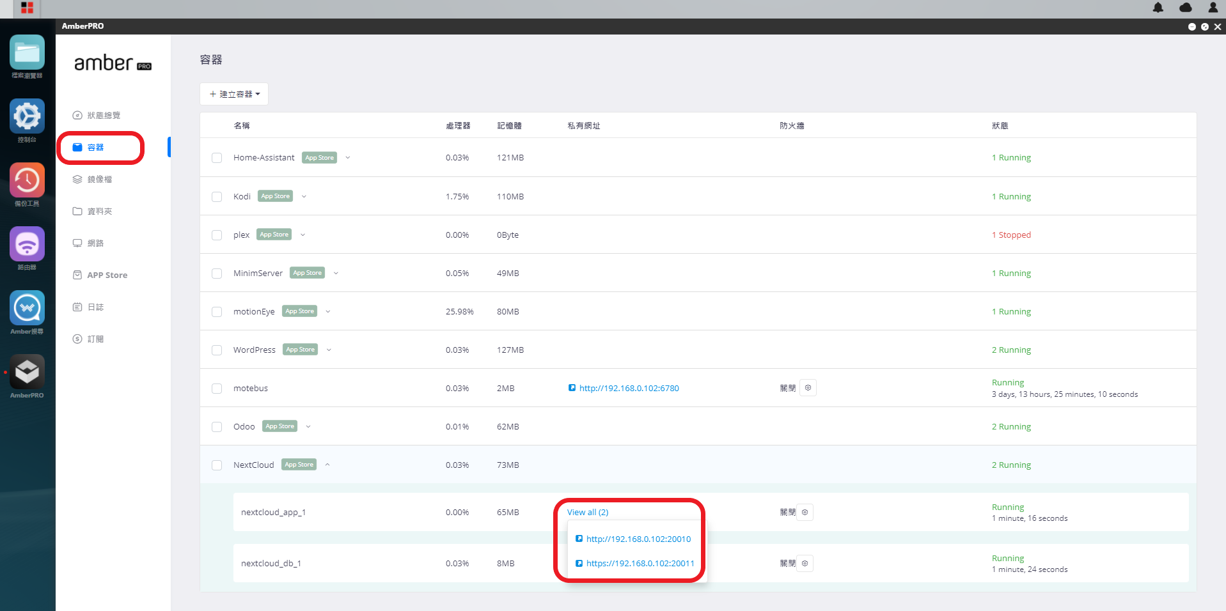Open the AmberPRO dock icon
This screenshot has width=1226, height=611.
[27, 372]
